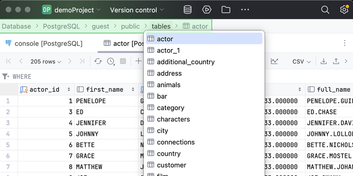Open the database tool icon in title bar
The height and width of the screenshot is (176, 353).
coord(187,10)
